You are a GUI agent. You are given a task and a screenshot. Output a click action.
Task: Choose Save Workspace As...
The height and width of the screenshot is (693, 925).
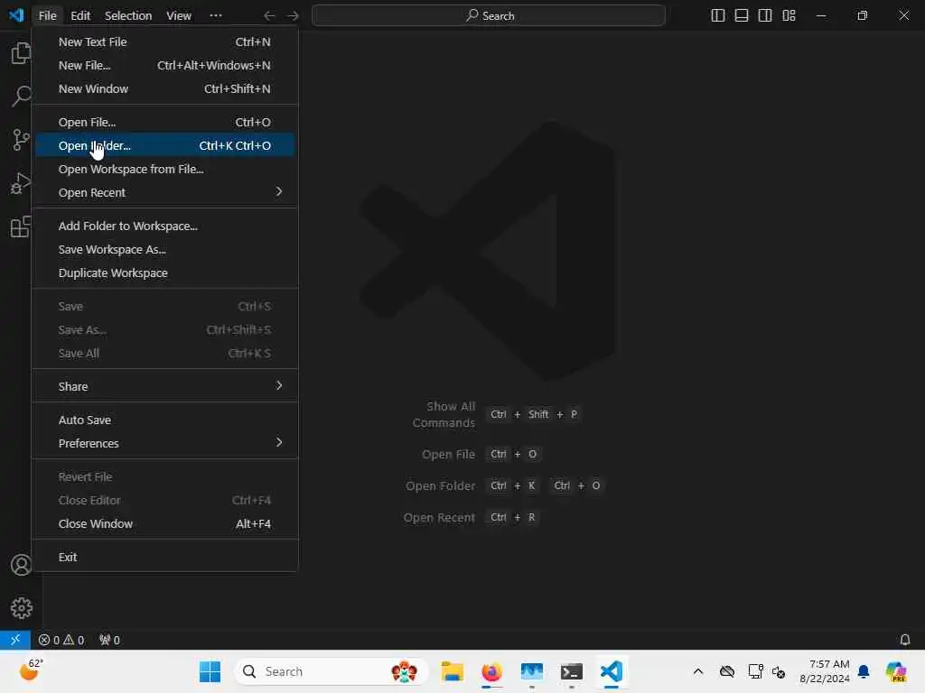click(x=164, y=249)
